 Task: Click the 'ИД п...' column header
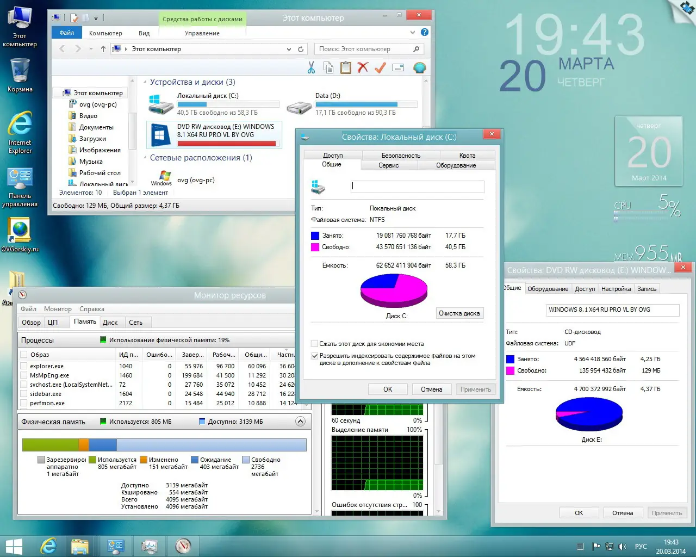pyautogui.click(x=128, y=355)
